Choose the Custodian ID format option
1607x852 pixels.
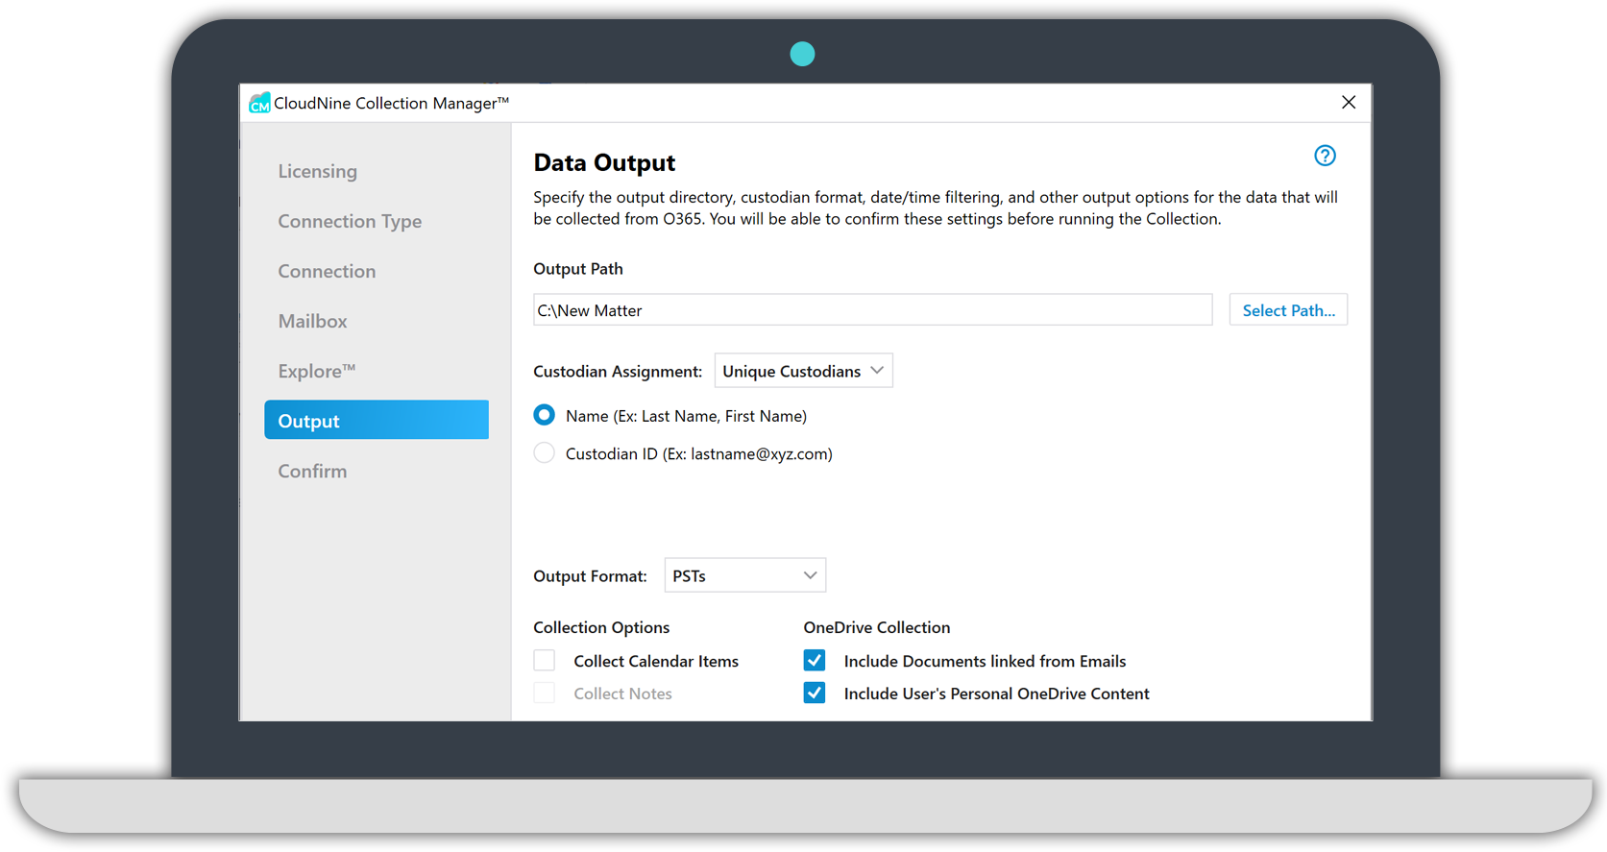(545, 452)
